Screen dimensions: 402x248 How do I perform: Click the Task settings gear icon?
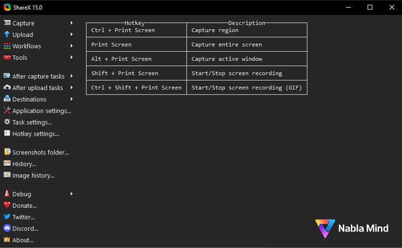click(7, 122)
